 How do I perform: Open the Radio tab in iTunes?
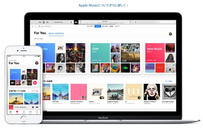pos(111,26)
